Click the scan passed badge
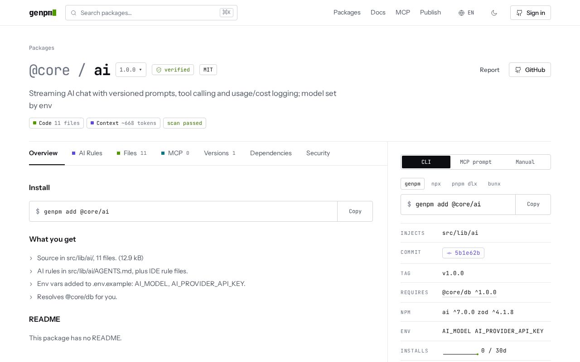The height and width of the screenshot is (362, 580). click(184, 123)
